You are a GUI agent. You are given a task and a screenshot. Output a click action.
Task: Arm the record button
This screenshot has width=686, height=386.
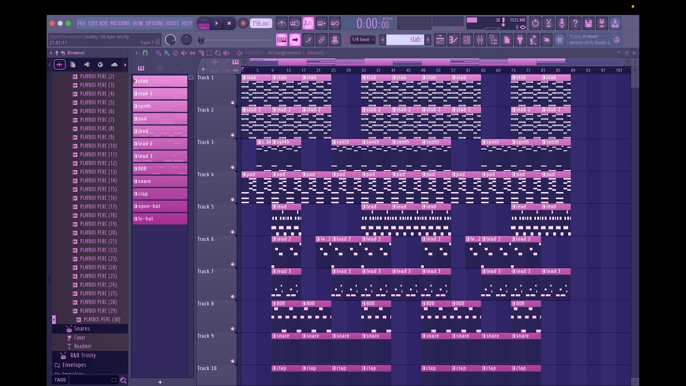point(243,24)
